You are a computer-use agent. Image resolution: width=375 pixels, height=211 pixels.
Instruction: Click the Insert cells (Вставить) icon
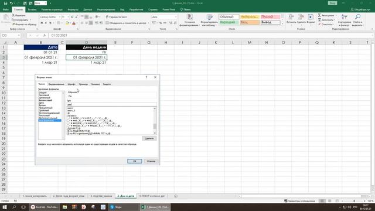pyautogui.click(x=291, y=17)
